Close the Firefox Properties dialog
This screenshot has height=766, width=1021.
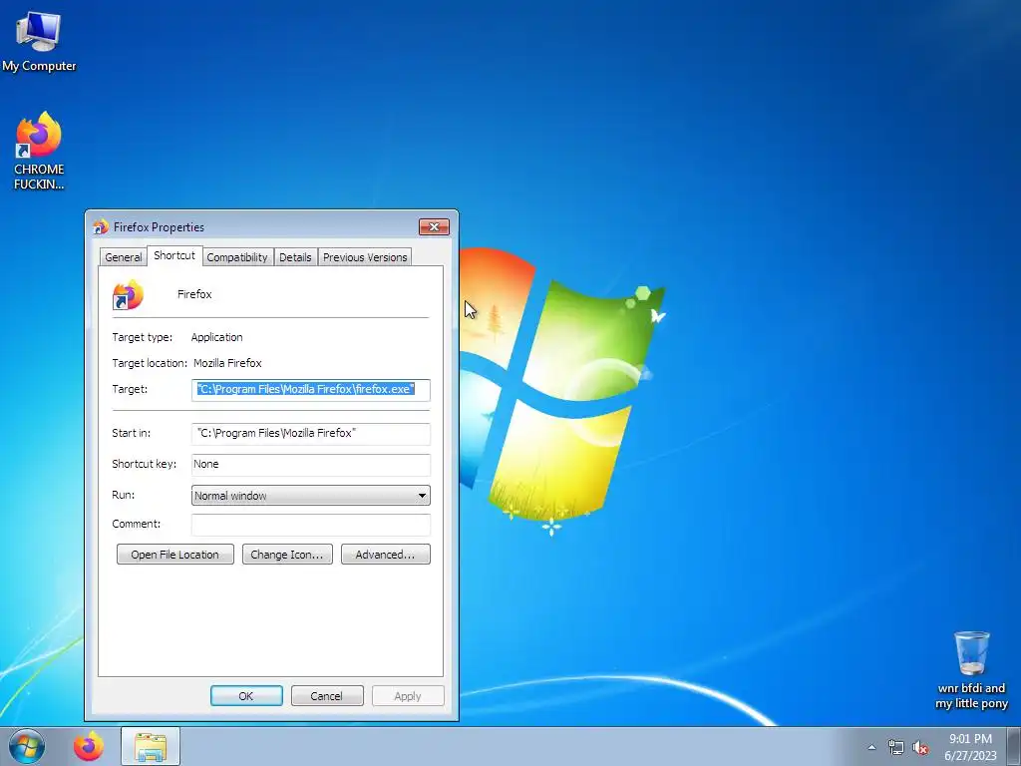tap(434, 226)
